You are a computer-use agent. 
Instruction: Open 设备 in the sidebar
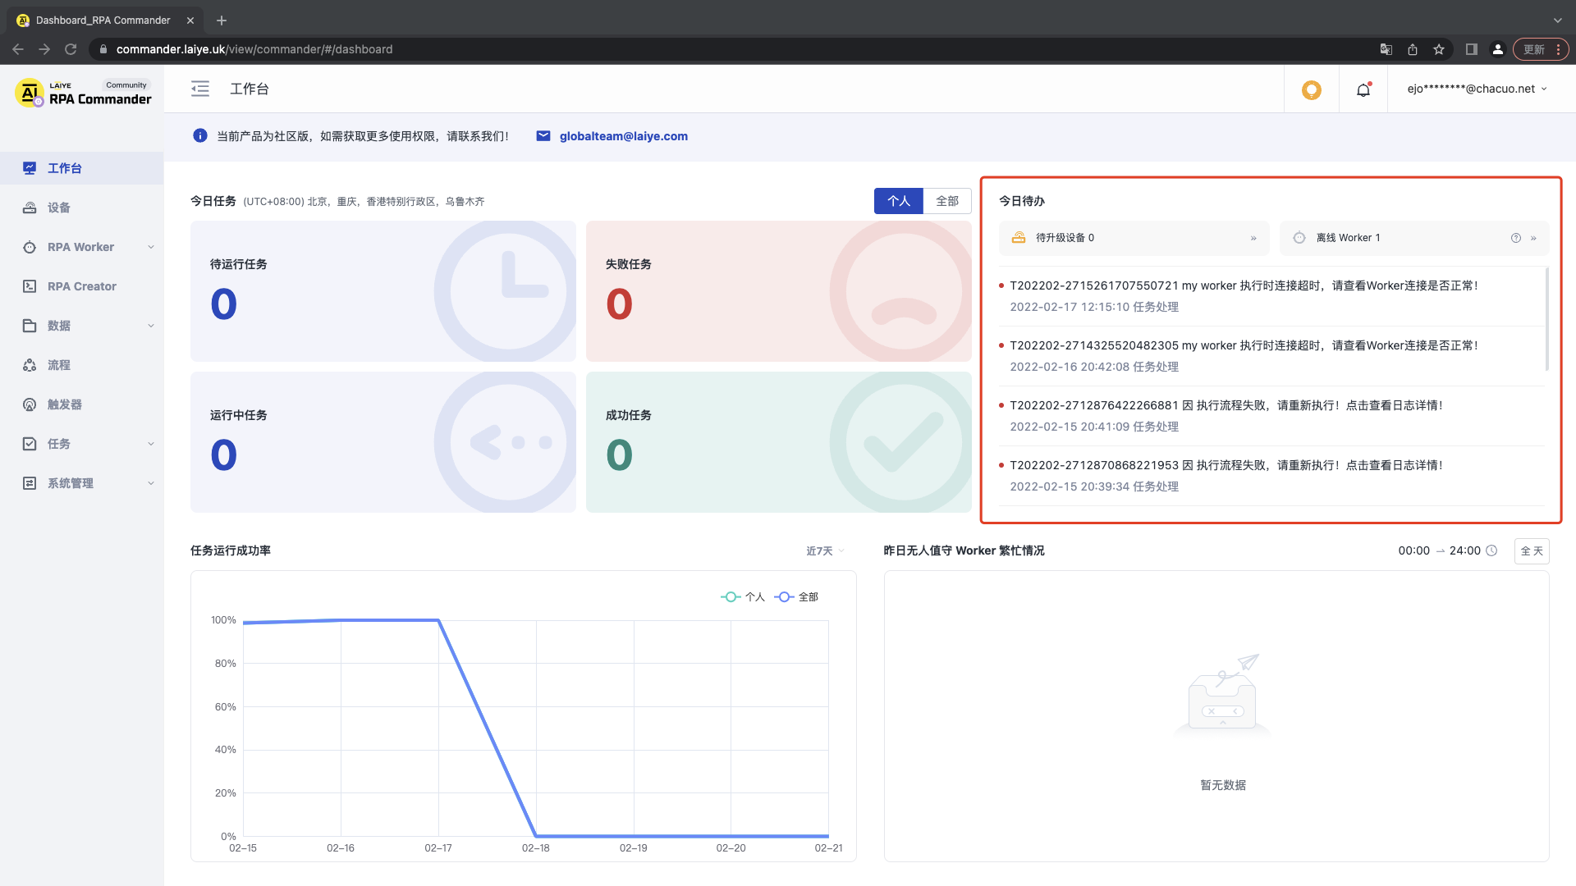[82, 208]
